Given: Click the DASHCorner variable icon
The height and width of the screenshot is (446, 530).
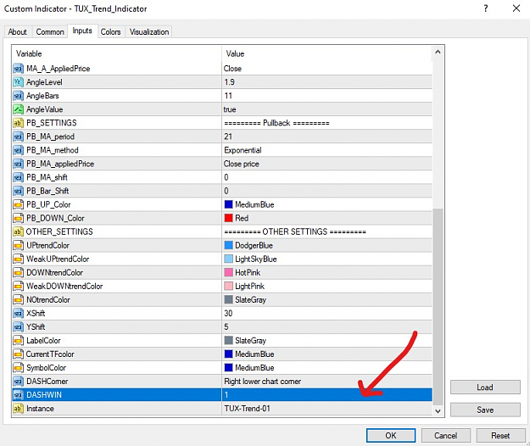Looking at the screenshot, I should pos(19,381).
